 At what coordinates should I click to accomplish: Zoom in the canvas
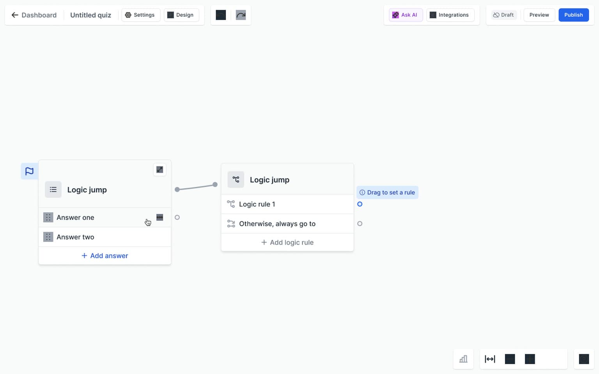530,359
